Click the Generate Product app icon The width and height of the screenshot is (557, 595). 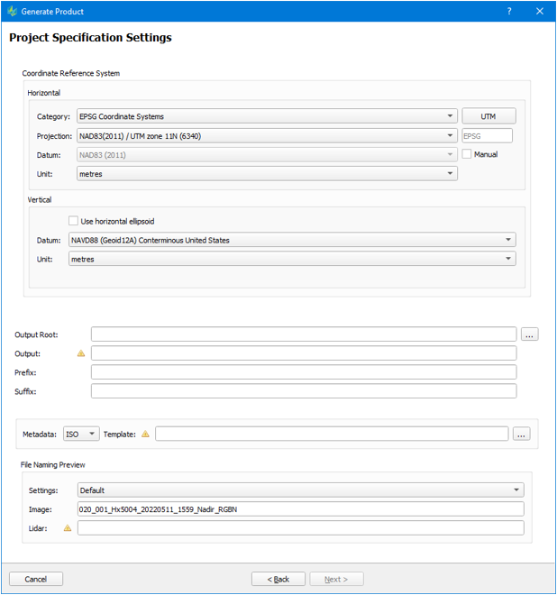click(12, 12)
